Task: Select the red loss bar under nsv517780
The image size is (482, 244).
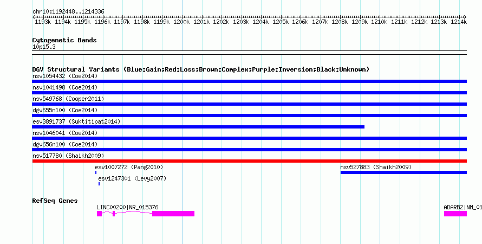Action: (x=249, y=161)
